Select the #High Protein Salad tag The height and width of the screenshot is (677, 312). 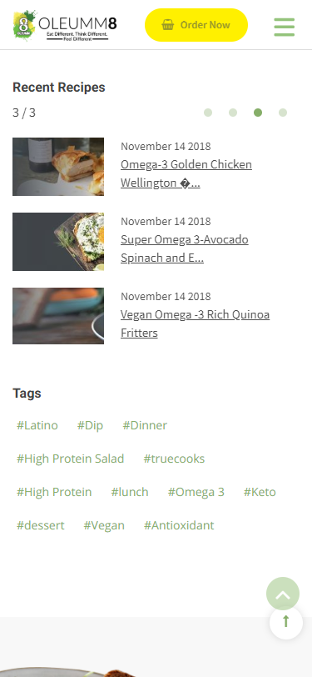pyautogui.click(x=70, y=459)
